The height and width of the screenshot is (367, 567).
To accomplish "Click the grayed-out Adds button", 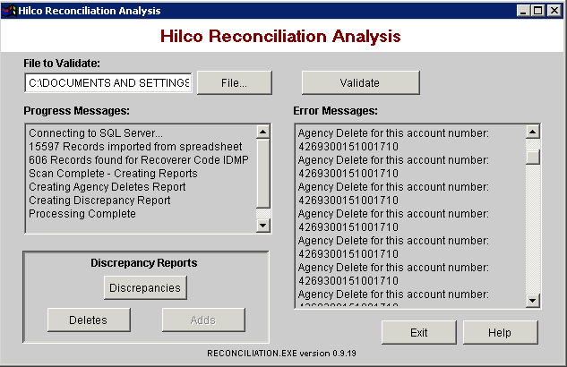I will 203,320.
